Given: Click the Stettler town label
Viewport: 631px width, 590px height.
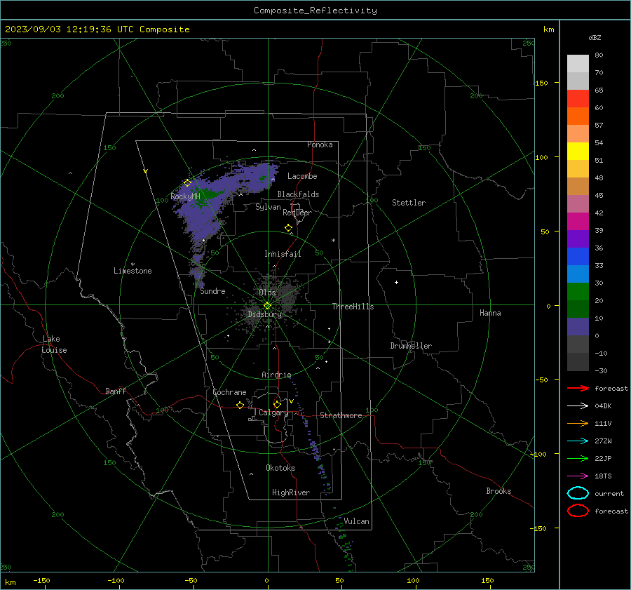Looking at the screenshot, I should tap(409, 203).
